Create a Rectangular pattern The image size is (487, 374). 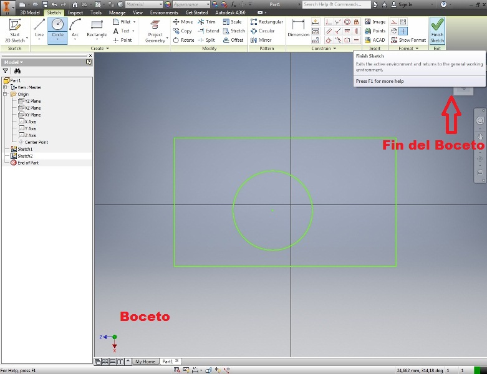267,22
